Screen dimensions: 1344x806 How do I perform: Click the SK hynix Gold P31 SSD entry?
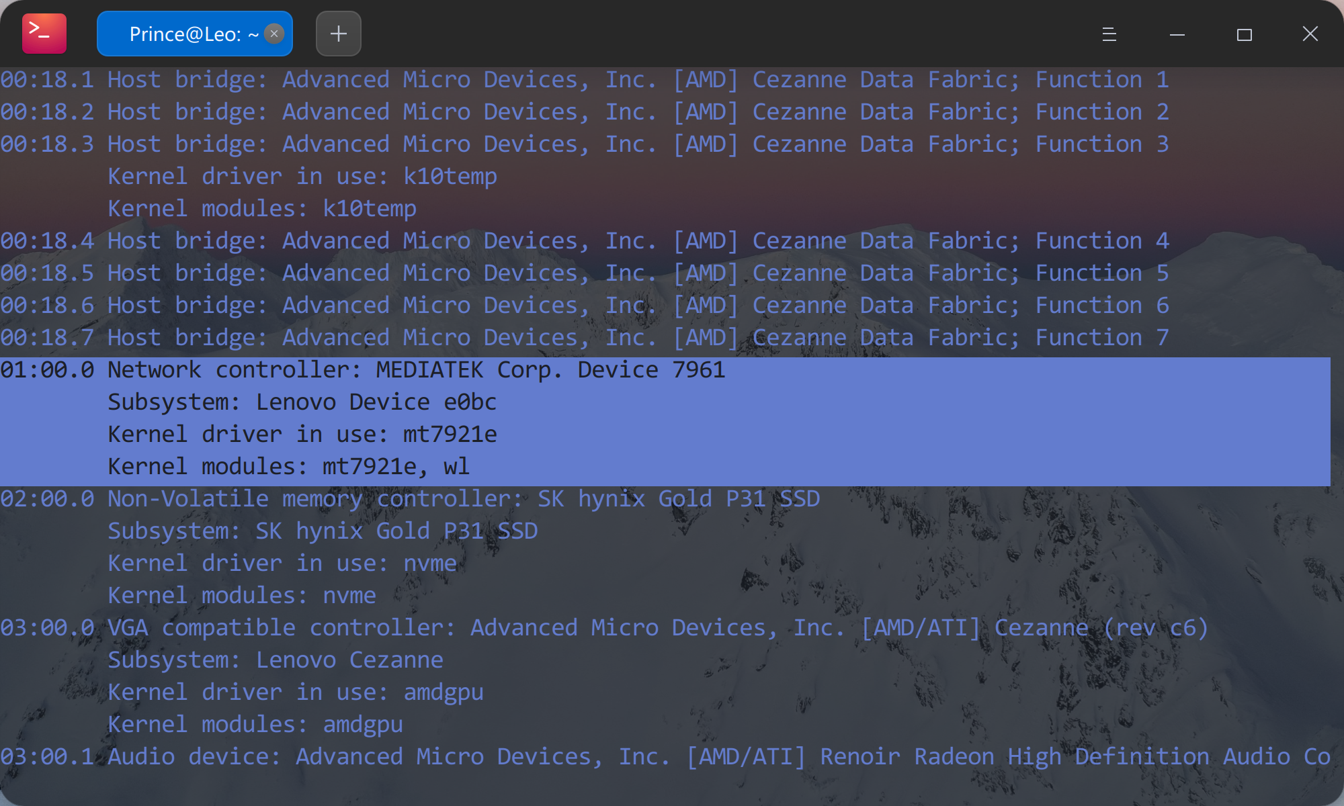[410, 498]
